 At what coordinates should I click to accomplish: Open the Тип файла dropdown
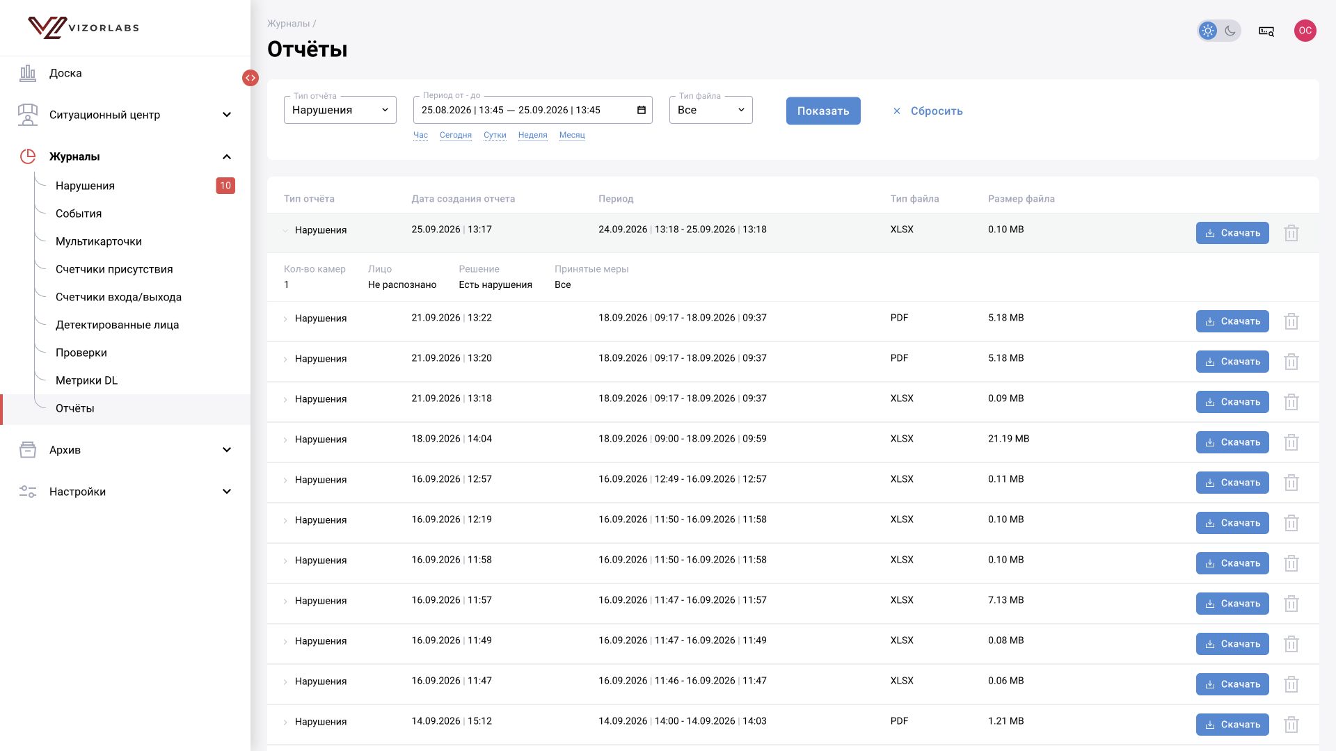711,110
